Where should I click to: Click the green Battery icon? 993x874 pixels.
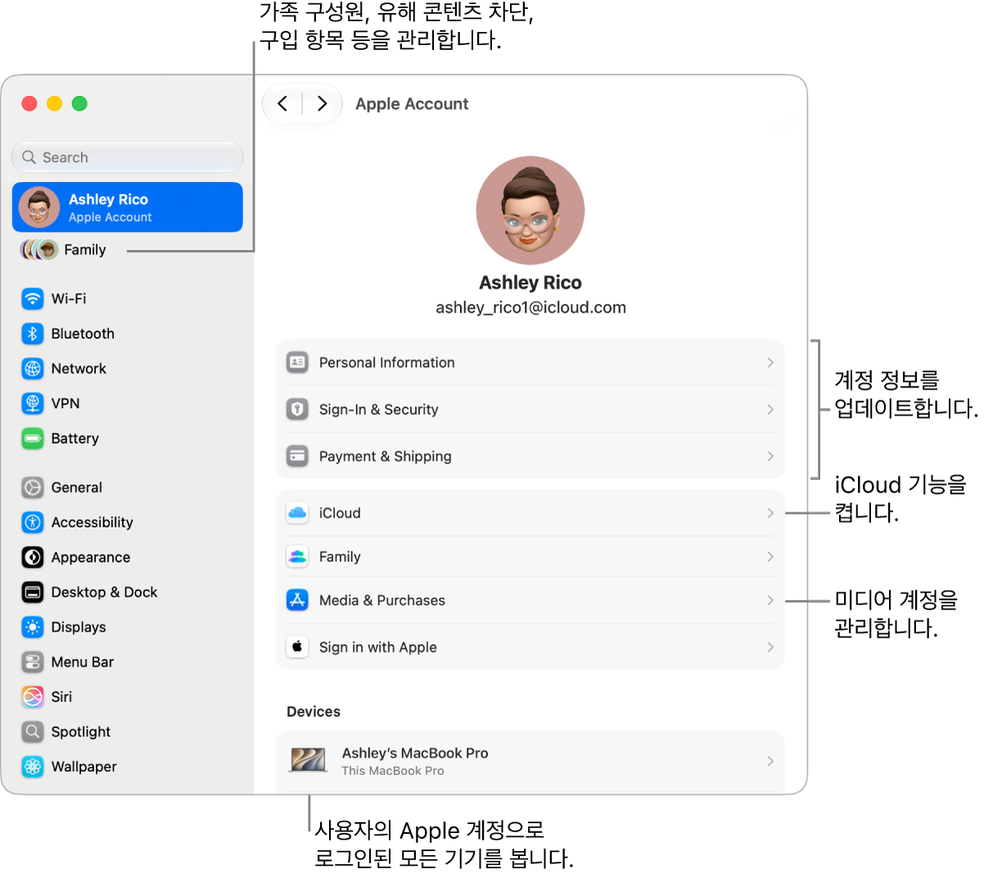coord(33,438)
